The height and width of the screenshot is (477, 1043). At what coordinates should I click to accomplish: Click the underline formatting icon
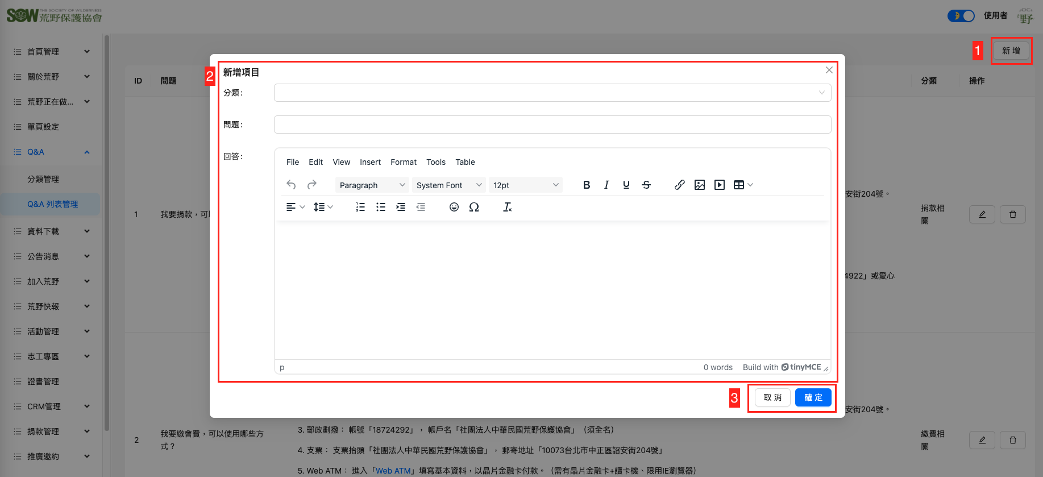click(626, 185)
